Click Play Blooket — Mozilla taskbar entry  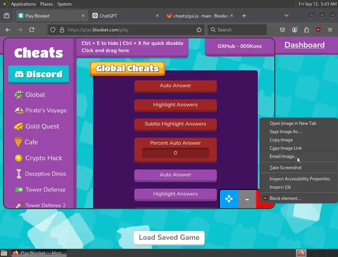point(39,253)
